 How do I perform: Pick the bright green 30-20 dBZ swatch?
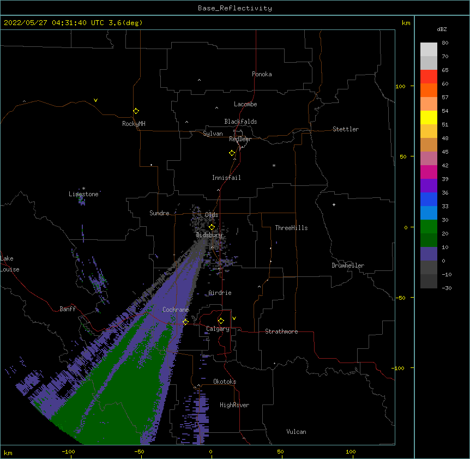429,227
